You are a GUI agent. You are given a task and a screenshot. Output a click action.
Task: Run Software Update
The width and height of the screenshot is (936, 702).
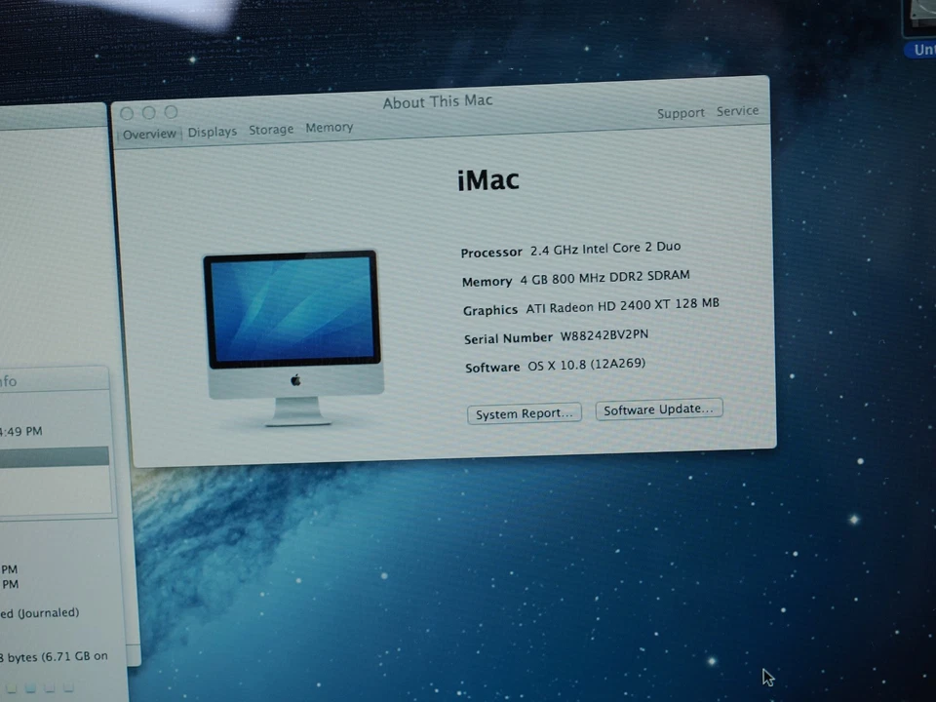point(658,409)
